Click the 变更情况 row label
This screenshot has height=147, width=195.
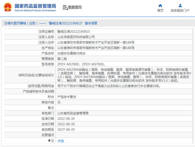point(48,135)
